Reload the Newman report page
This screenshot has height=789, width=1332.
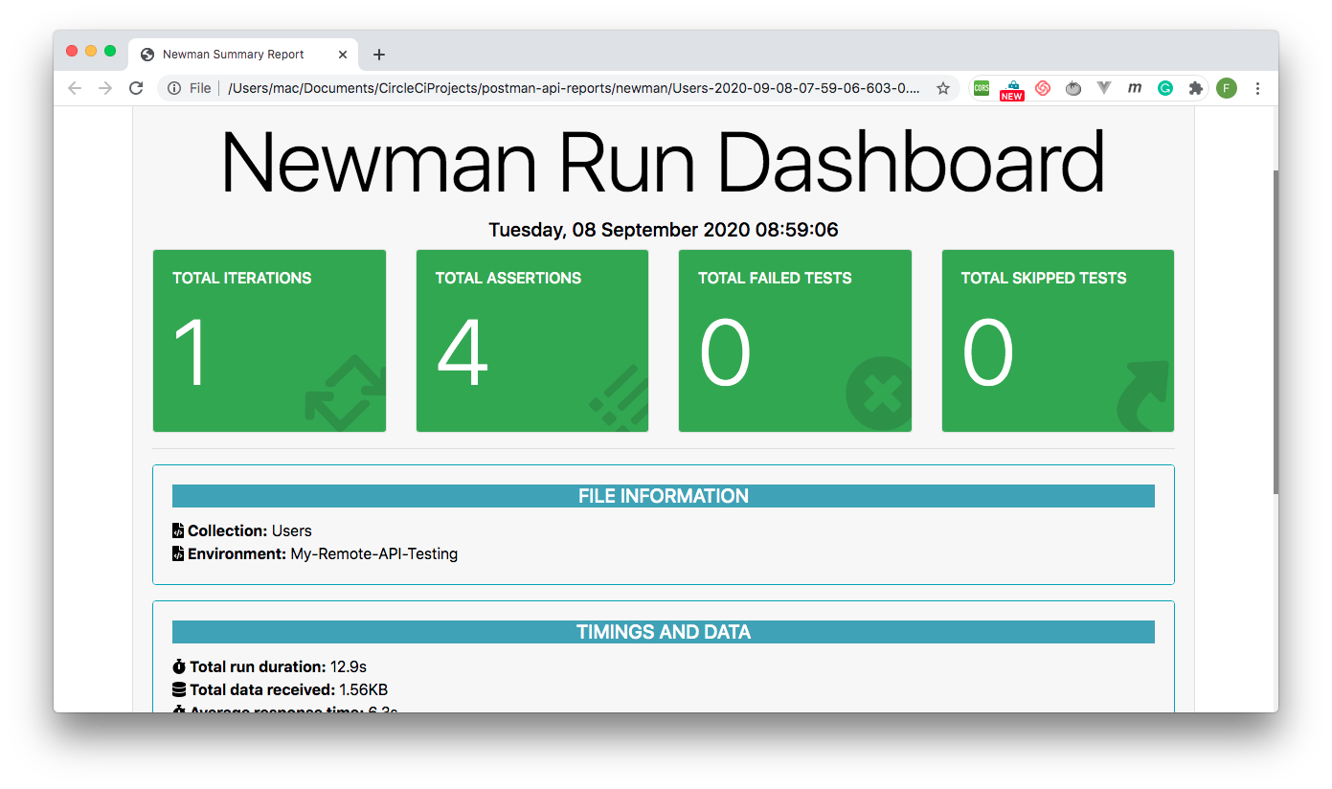coord(136,87)
